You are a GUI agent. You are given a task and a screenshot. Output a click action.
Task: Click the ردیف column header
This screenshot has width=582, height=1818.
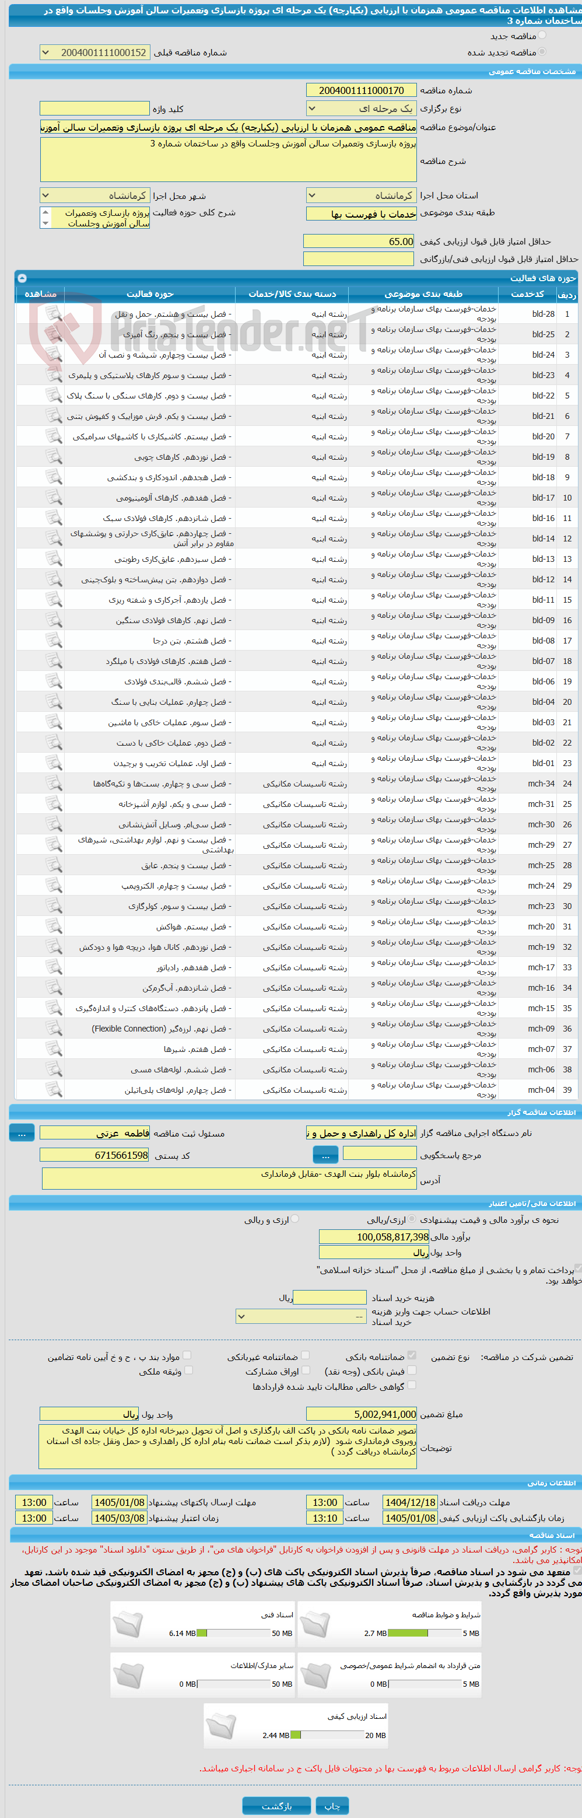567,294
